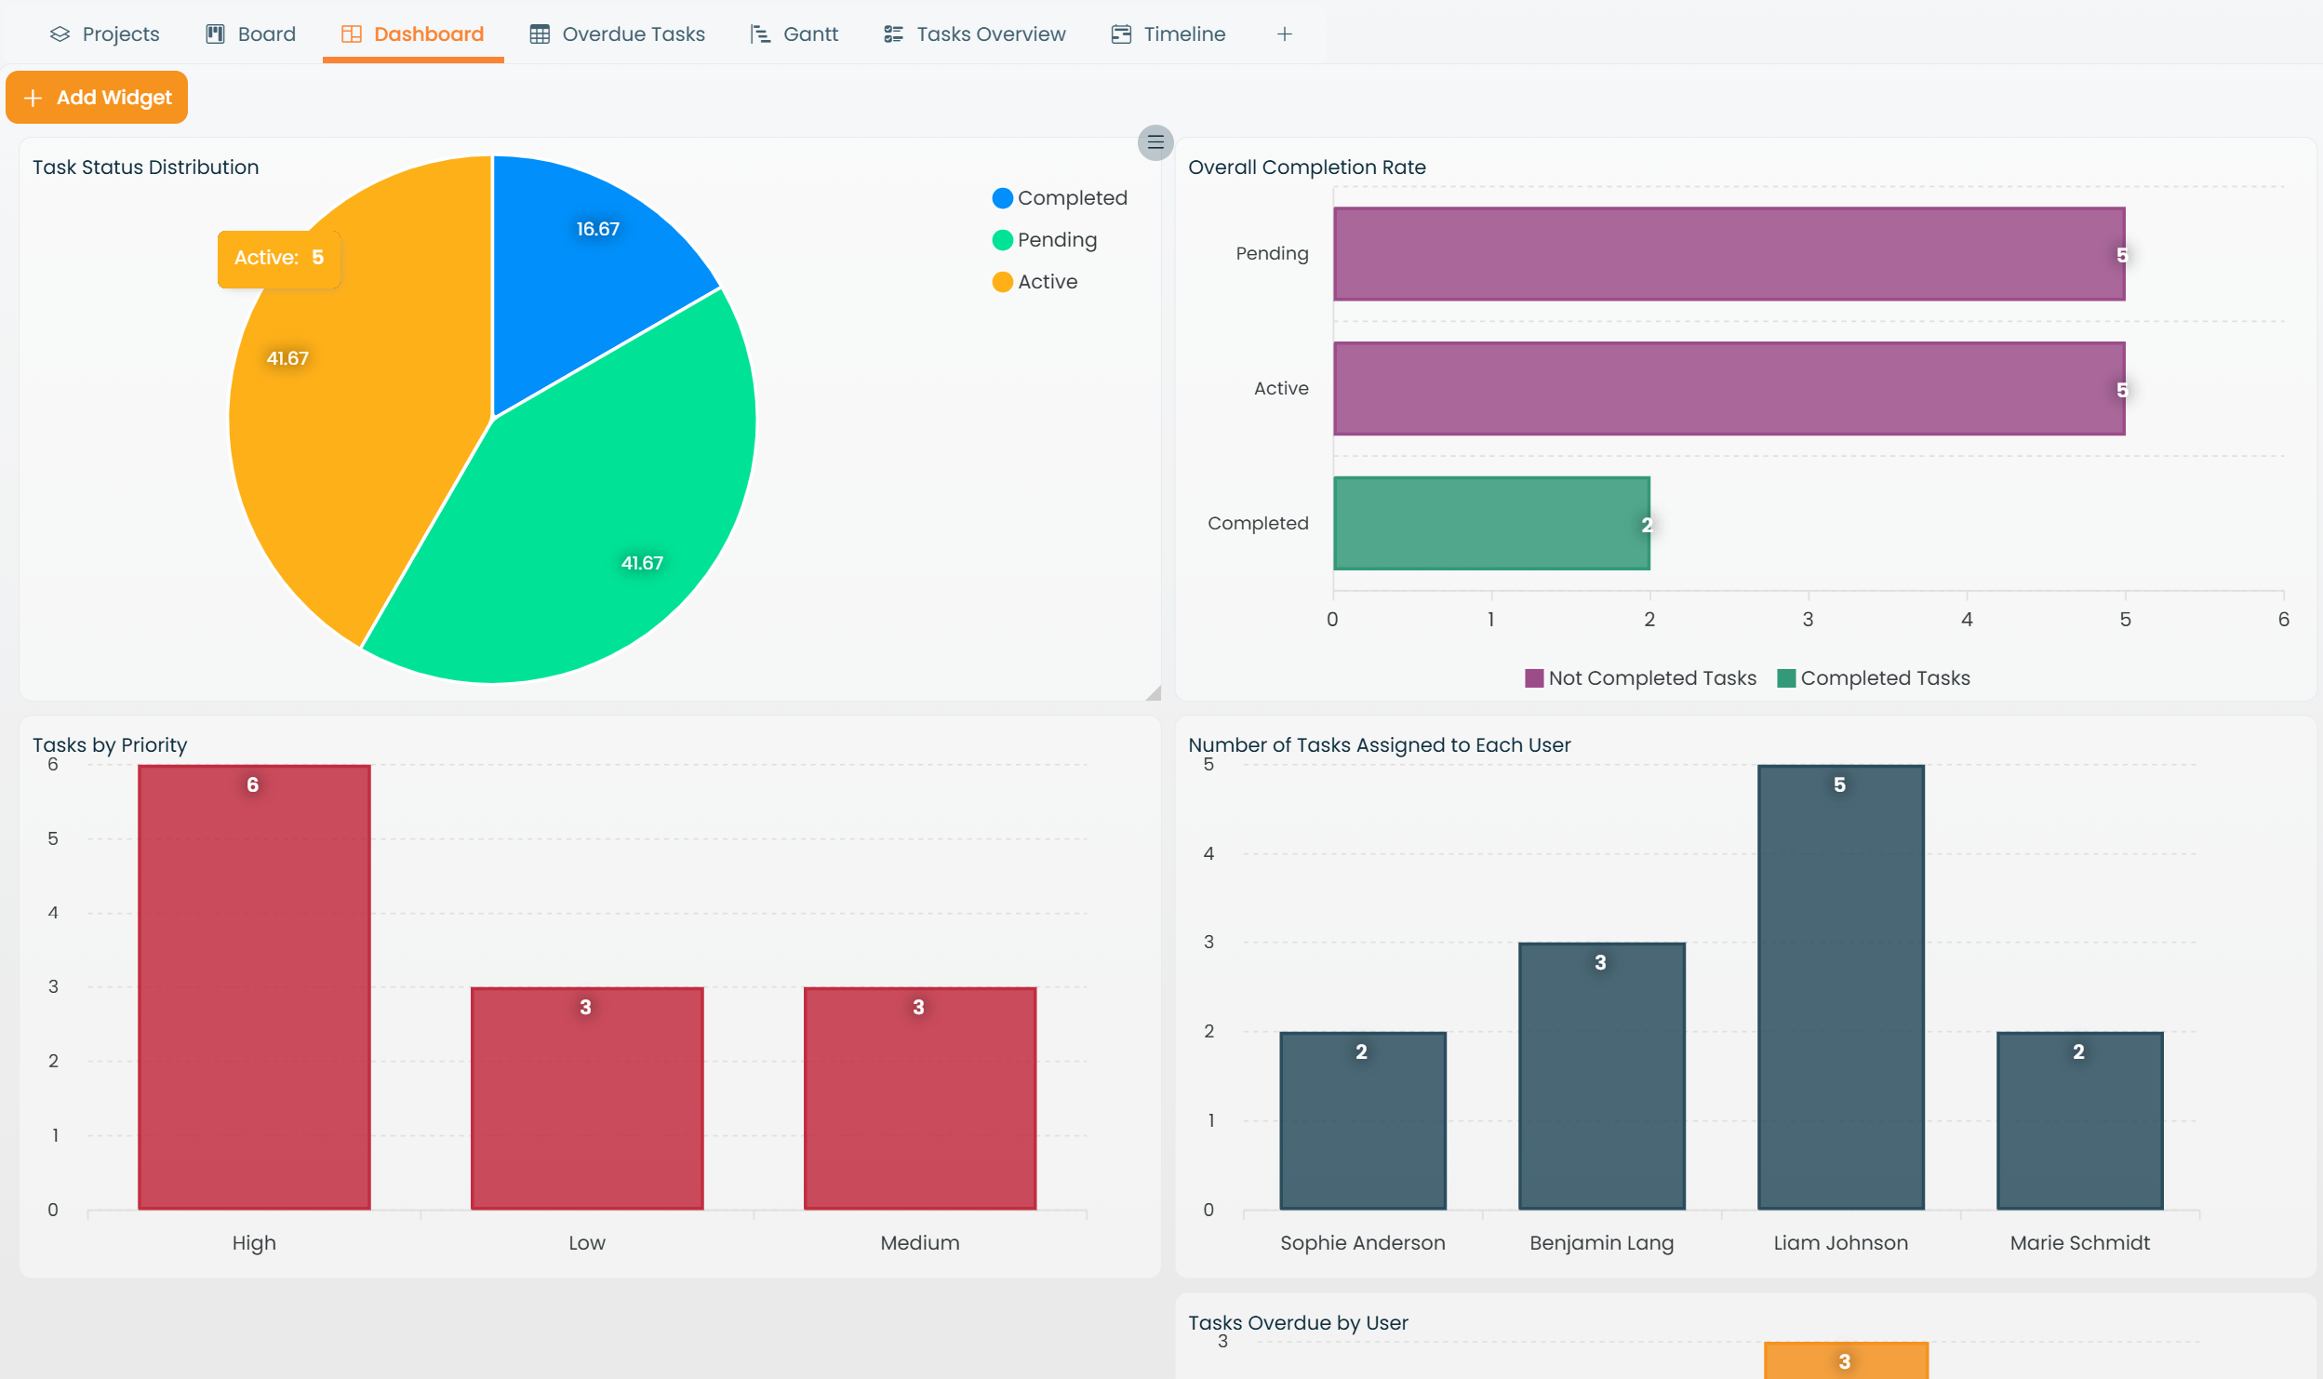Click the Medium priority bar
This screenshot has width=2323, height=1379.
click(x=920, y=1099)
